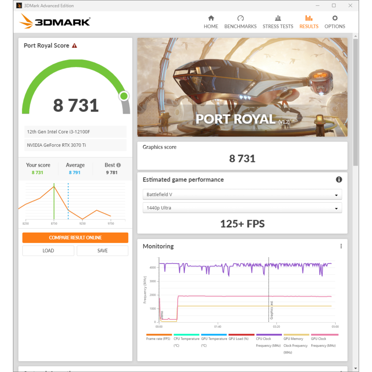
Task: Go to the Home tab icon
Action: click(211, 18)
